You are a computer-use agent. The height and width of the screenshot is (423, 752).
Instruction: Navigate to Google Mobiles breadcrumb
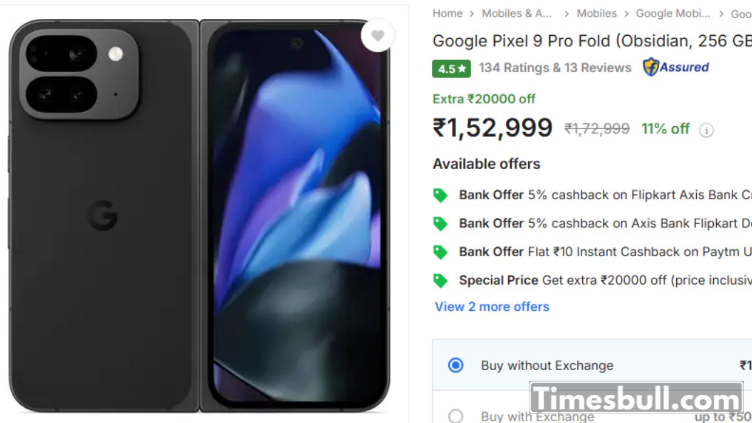tap(673, 14)
